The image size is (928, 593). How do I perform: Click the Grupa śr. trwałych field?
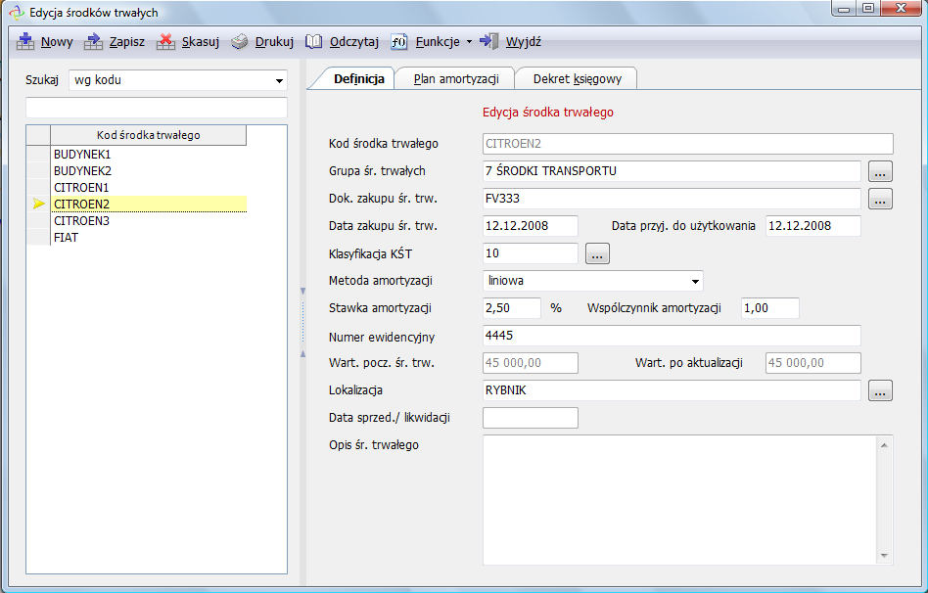[x=672, y=171]
